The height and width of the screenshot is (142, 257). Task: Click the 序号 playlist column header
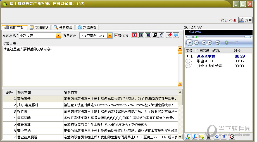coord(190,51)
